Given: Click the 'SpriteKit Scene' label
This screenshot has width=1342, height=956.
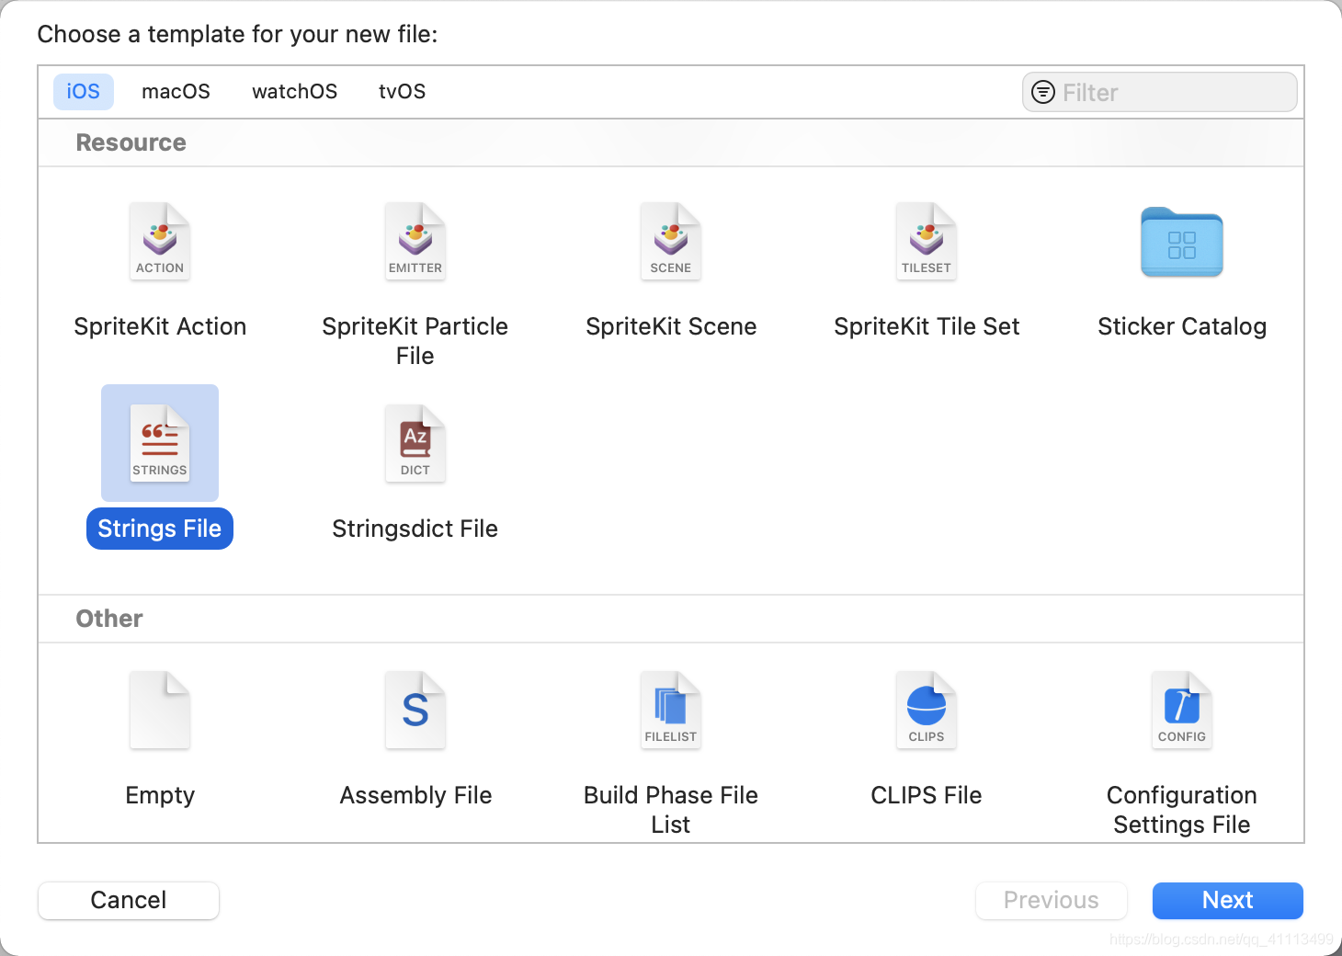Looking at the screenshot, I should pos(671,326).
